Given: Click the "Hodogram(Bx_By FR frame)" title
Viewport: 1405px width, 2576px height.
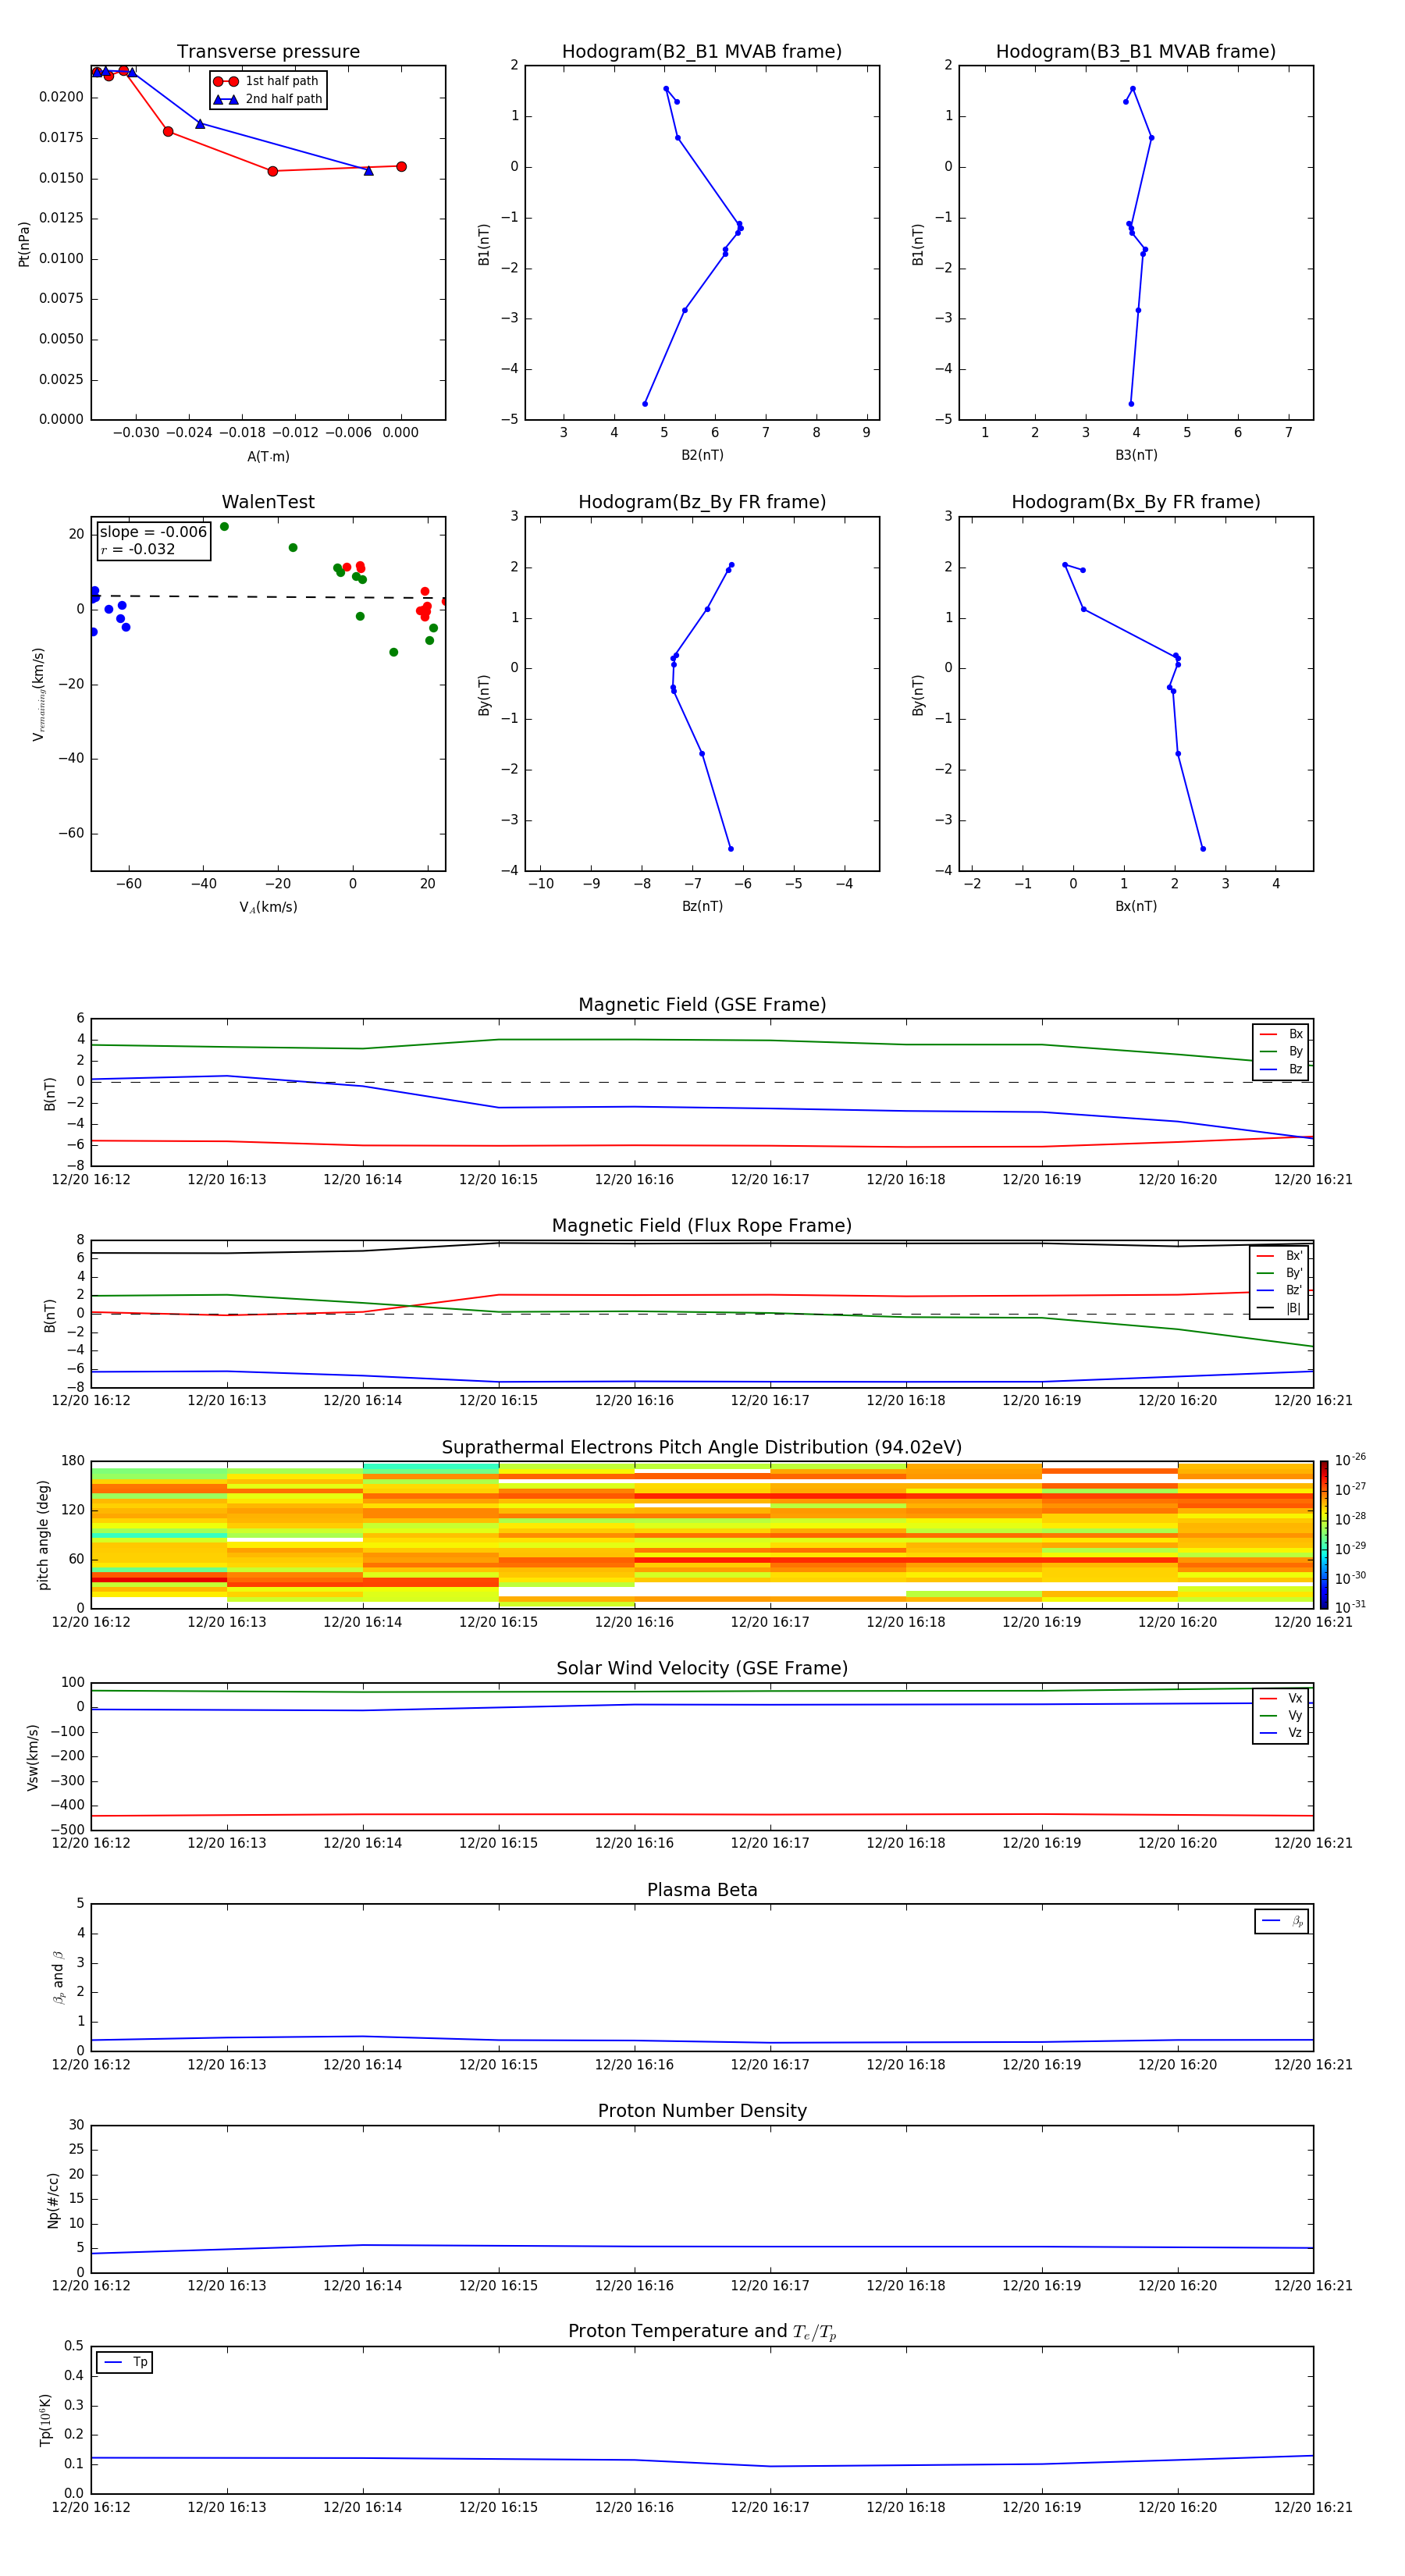Looking at the screenshot, I should coord(1136,502).
